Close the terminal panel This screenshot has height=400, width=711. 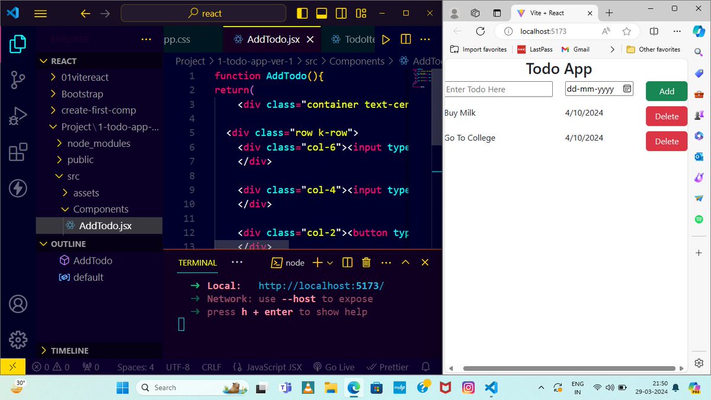point(425,263)
